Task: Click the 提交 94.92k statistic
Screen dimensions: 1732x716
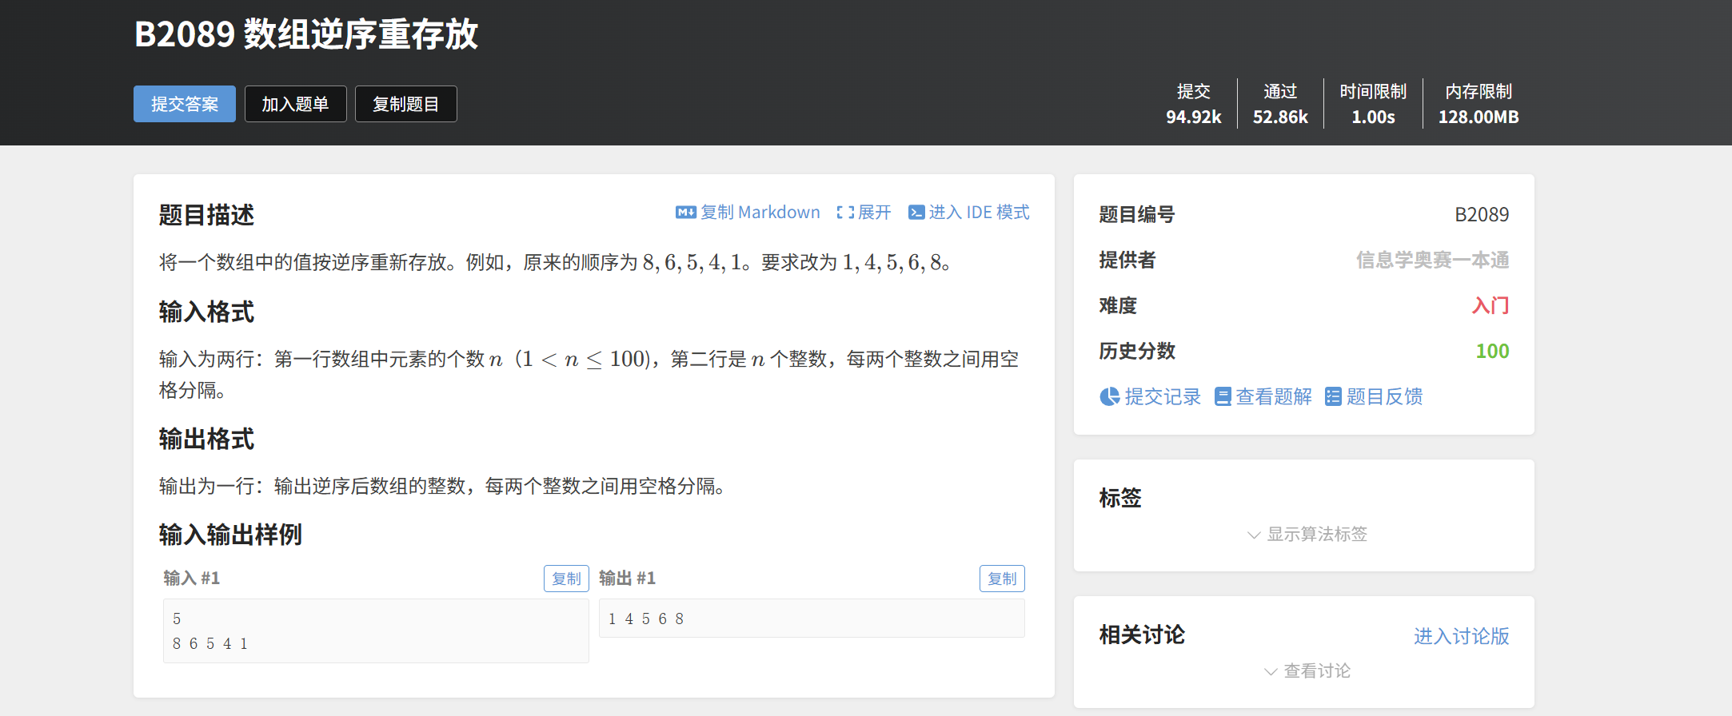Action: pyautogui.click(x=1193, y=104)
